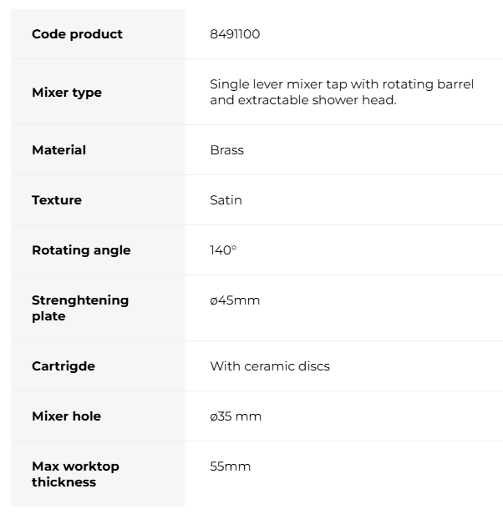This screenshot has width=503, height=514.
Task: Select the product code 8491100
Action: pos(235,34)
